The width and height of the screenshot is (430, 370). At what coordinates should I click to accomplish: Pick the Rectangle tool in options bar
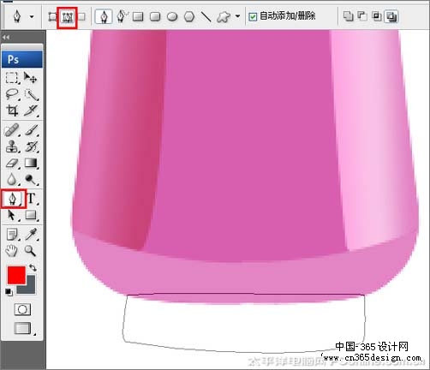point(138,16)
